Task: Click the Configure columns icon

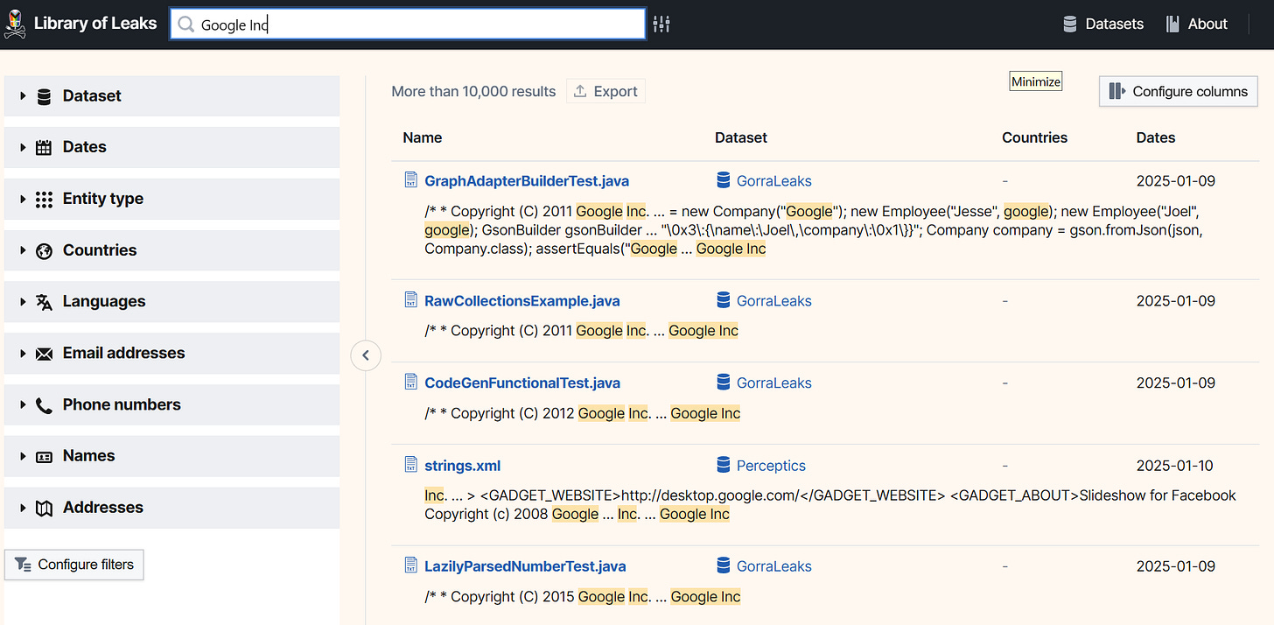Action: coord(1116,91)
